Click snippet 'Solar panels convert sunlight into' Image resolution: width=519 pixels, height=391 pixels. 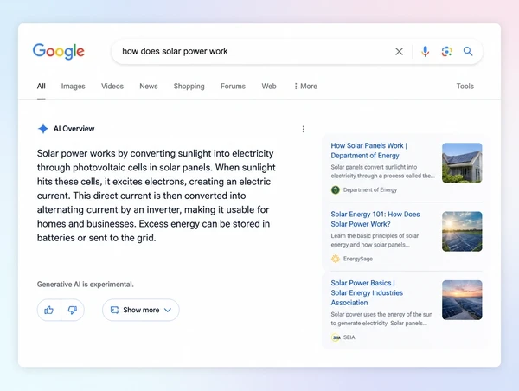pos(382,171)
